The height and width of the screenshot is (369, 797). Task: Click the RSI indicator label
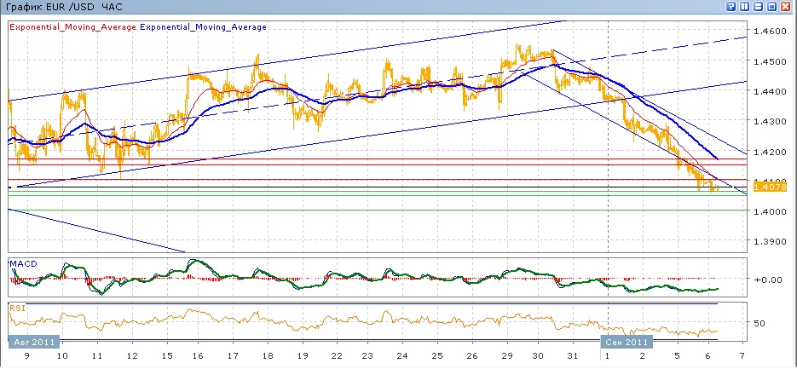[x=16, y=308]
